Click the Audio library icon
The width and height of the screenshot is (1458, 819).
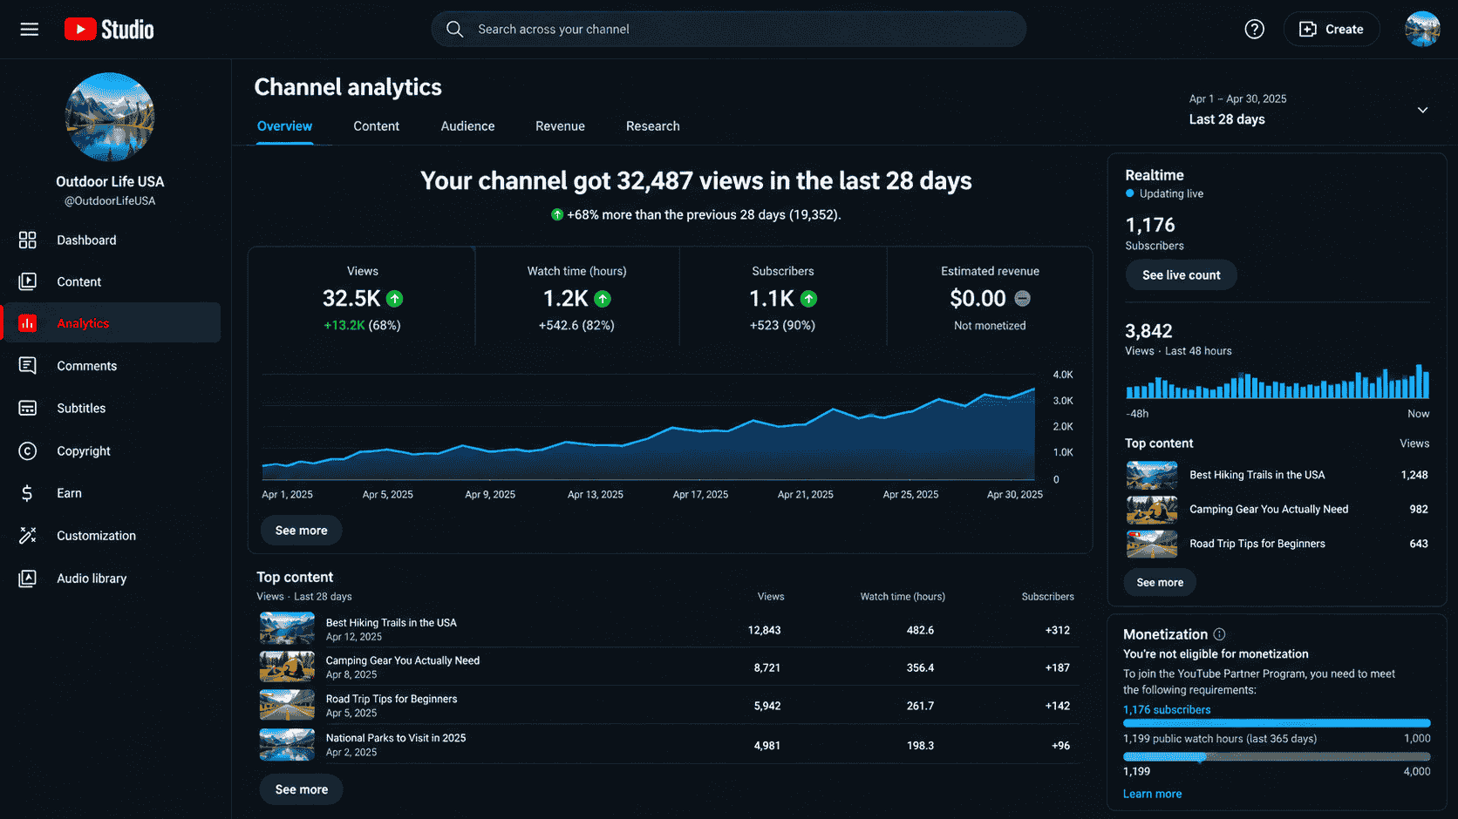click(x=28, y=579)
